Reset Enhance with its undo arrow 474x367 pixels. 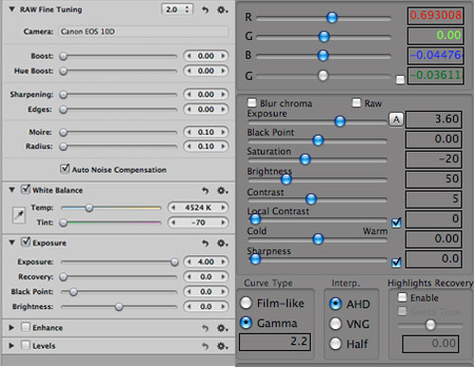[205, 328]
